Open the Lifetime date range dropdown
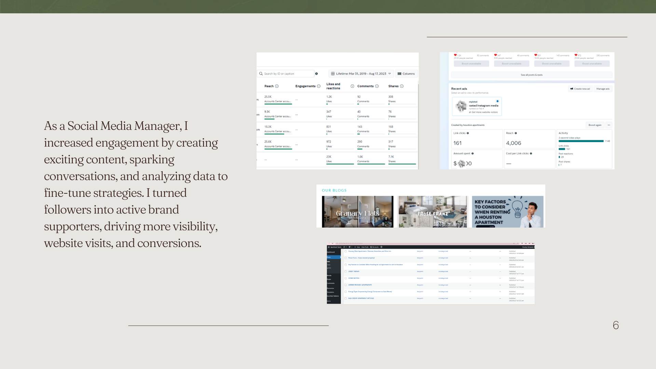656x369 pixels. (x=361, y=74)
